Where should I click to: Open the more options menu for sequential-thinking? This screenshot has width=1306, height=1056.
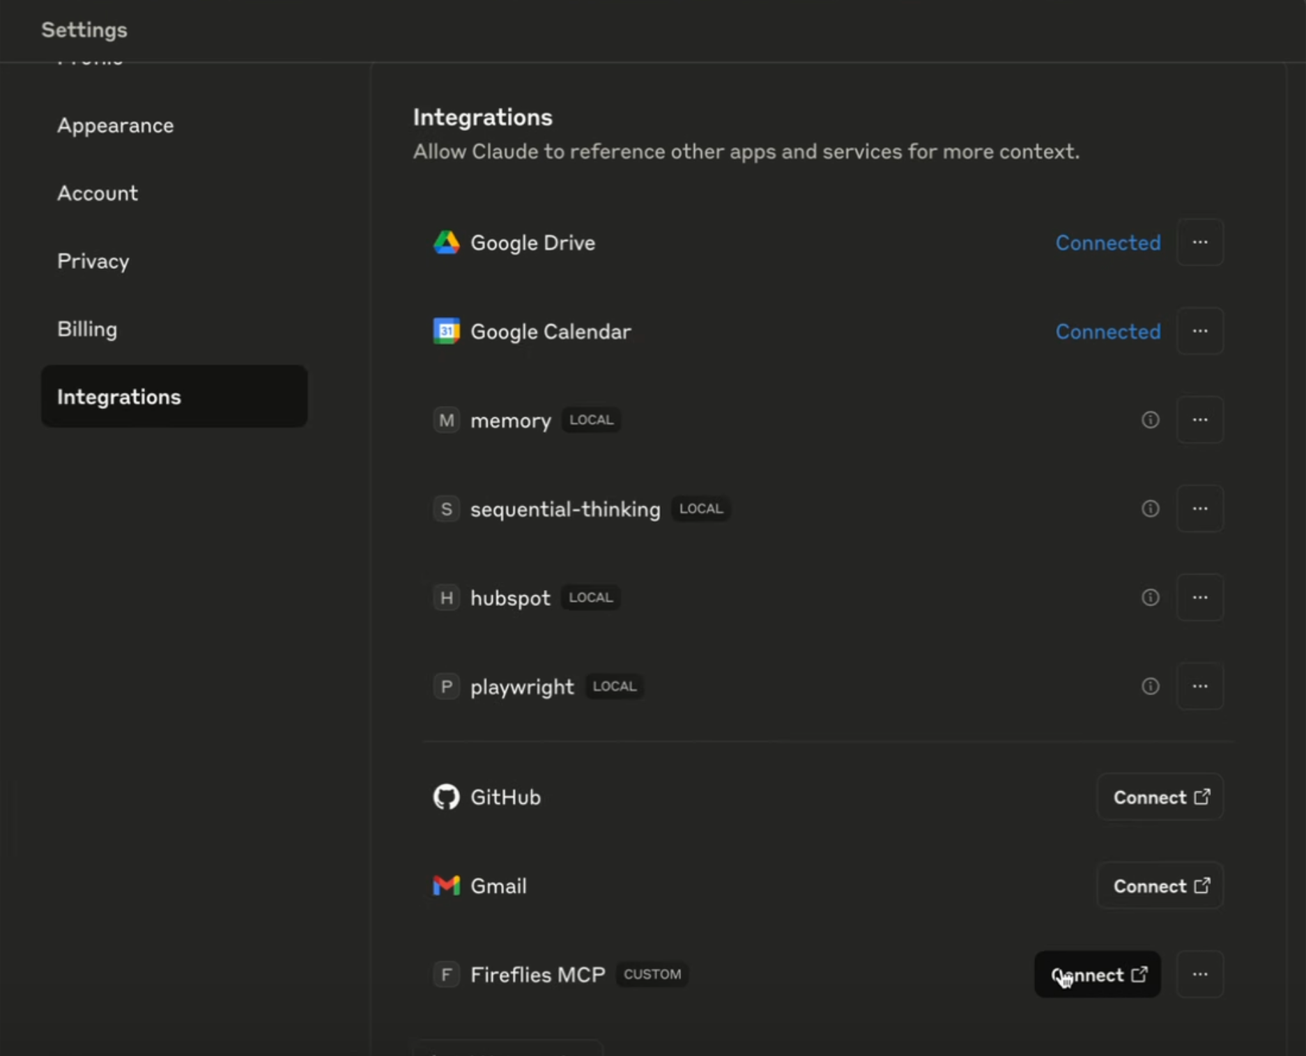pos(1200,508)
